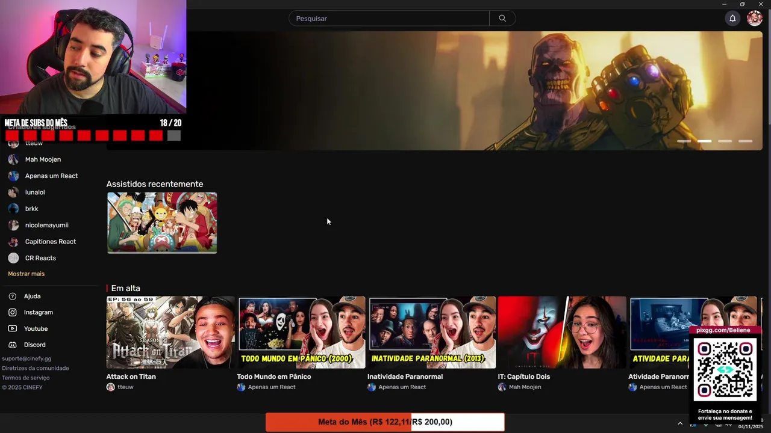Open the notifications bell
This screenshot has width=771, height=433.
click(732, 19)
